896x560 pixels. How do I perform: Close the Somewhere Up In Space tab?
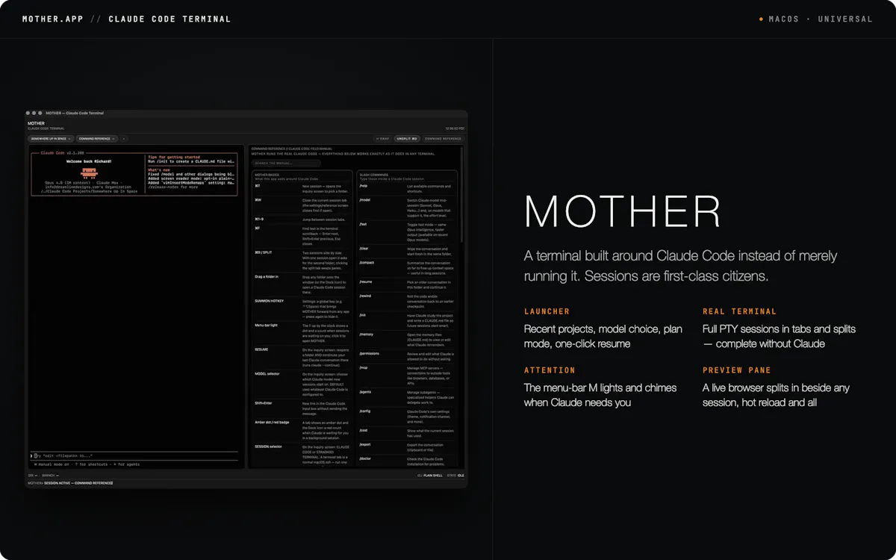(69, 139)
